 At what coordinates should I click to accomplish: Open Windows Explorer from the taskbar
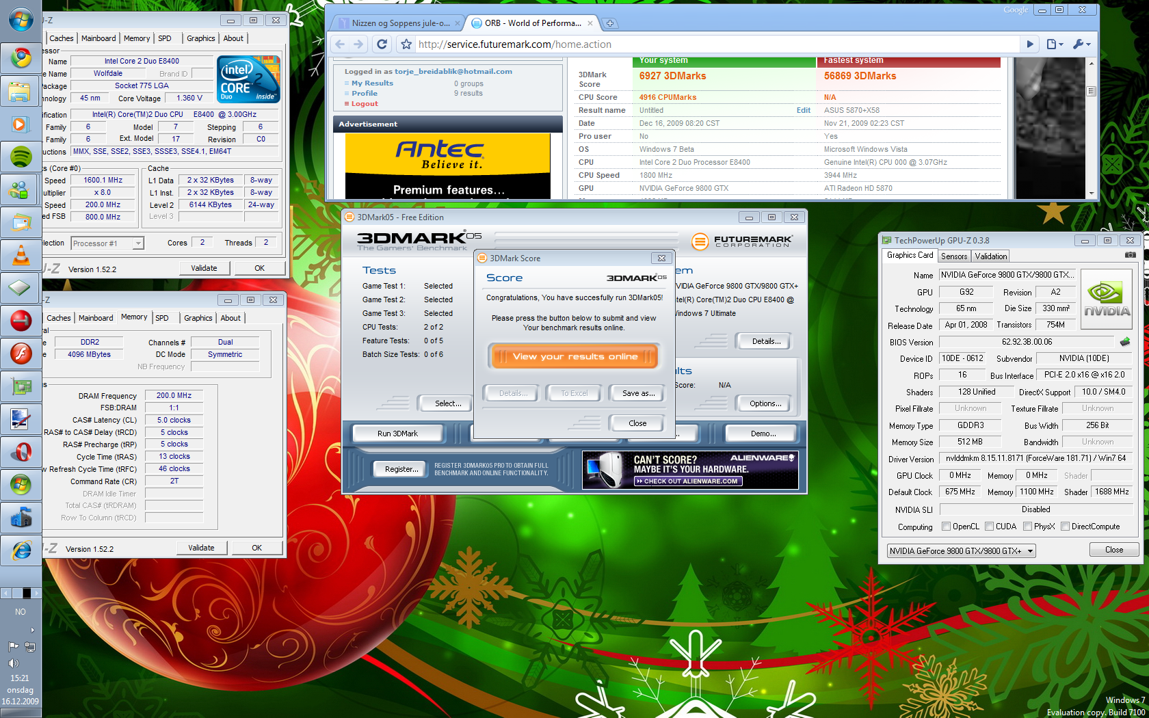click(21, 91)
